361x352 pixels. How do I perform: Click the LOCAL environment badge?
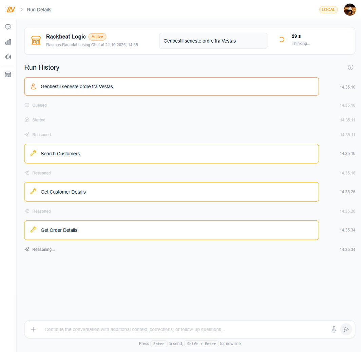coord(328,9)
